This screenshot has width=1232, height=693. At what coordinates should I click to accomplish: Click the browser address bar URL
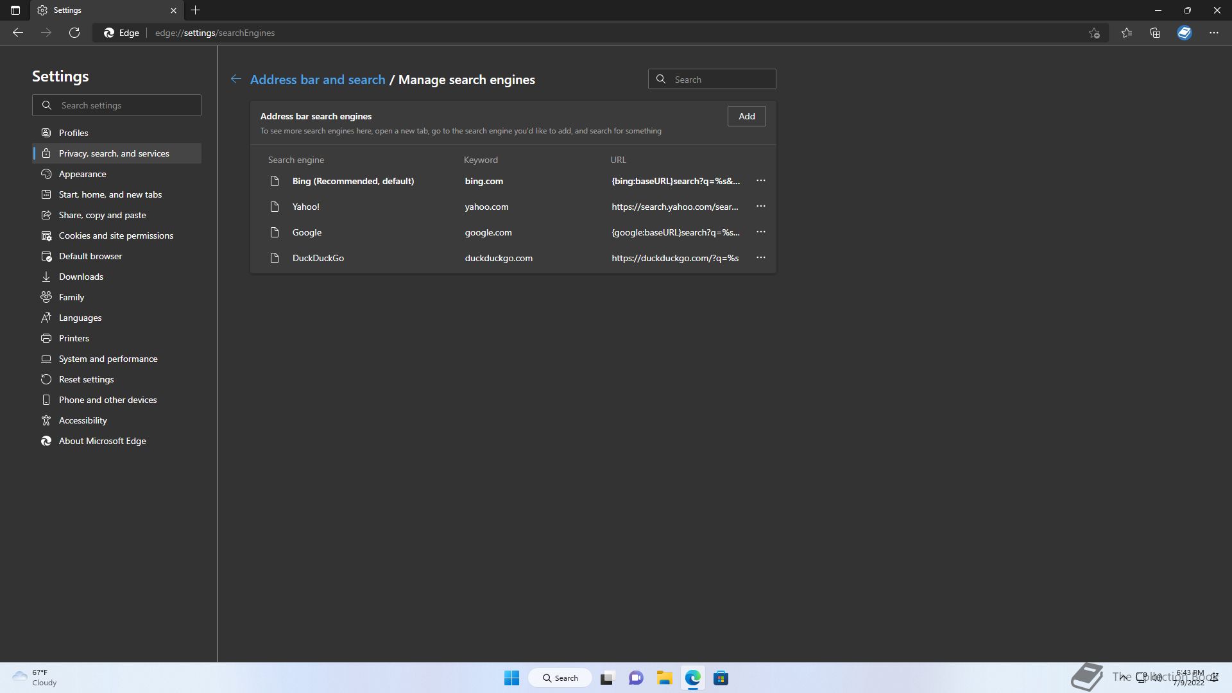[x=215, y=33]
